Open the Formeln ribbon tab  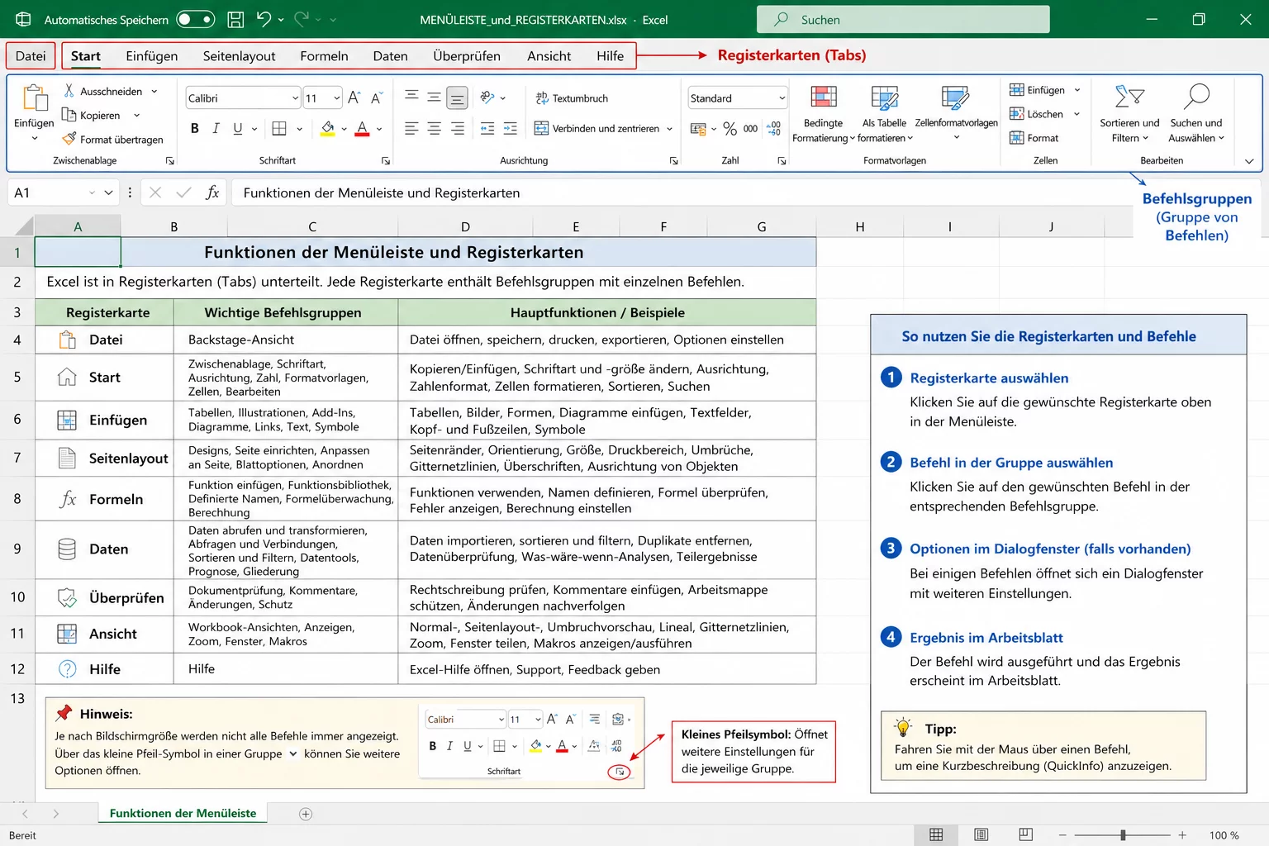coord(324,56)
